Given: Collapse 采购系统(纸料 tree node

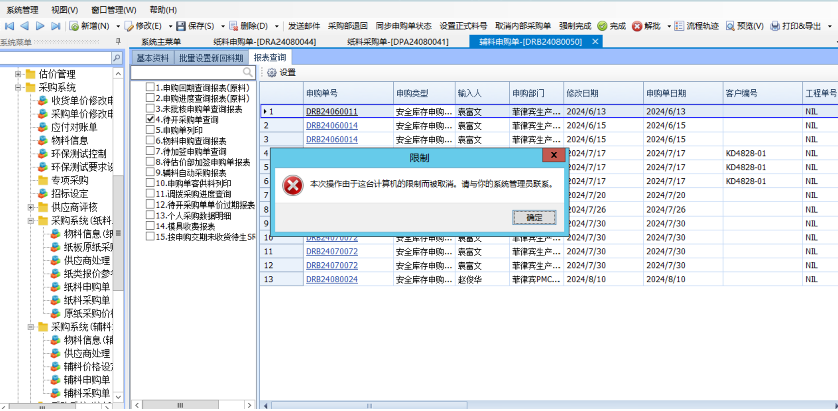Looking at the screenshot, I should [31, 221].
